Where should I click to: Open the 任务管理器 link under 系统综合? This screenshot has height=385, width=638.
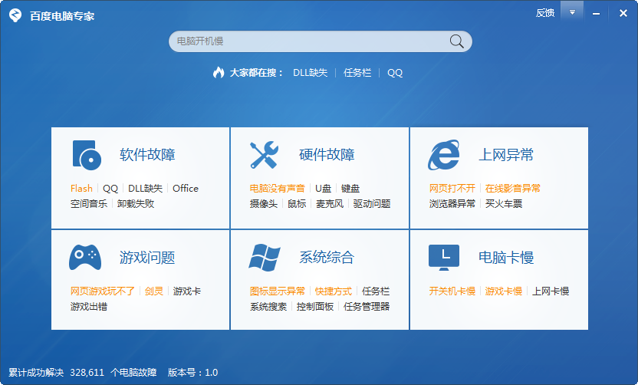[367, 307]
